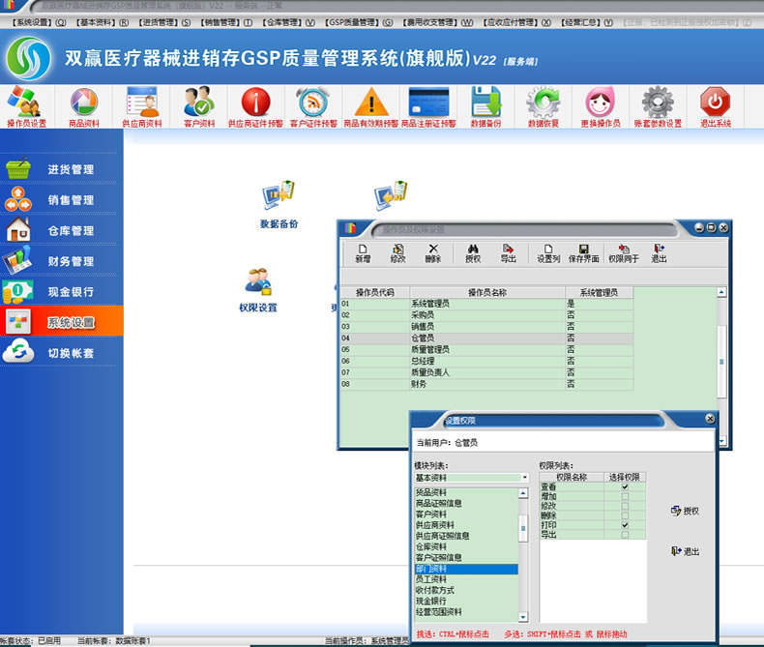Click the 商品资料 toolbar icon
Image resolution: width=764 pixels, height=647 pixels.
tap(84, 105)
